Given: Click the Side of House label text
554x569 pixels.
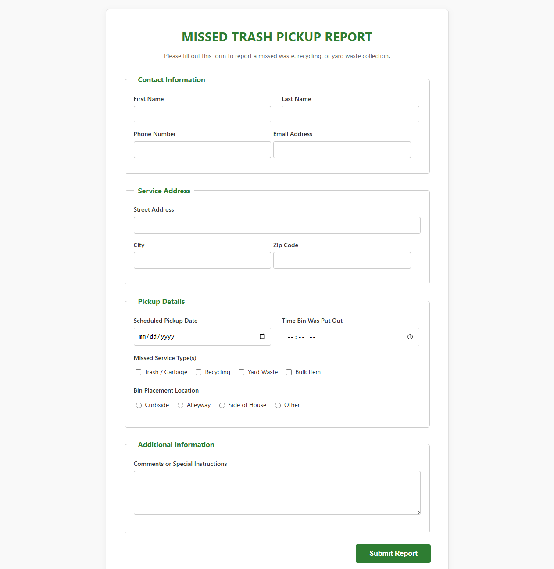Looking at the screenshot, I should tap(247, 405).
